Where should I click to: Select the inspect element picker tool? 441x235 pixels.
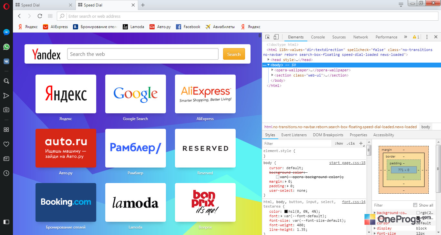pos(268,37)
